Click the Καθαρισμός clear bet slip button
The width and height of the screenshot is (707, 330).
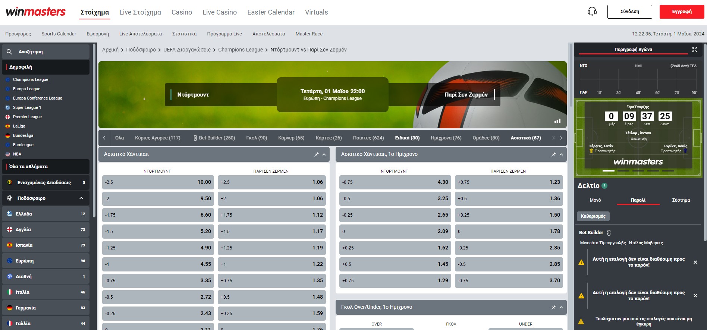593,216
